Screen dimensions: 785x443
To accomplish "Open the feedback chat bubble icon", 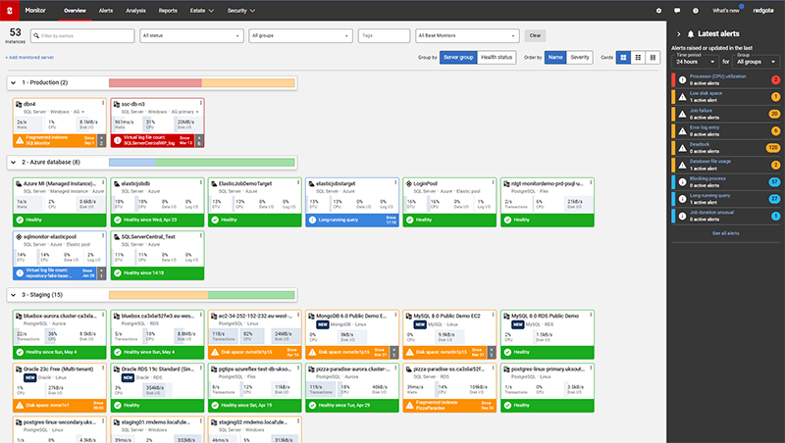I will coord(677,11).
